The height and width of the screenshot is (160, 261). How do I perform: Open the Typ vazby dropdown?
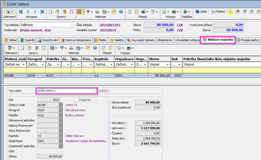click(93, 90)
